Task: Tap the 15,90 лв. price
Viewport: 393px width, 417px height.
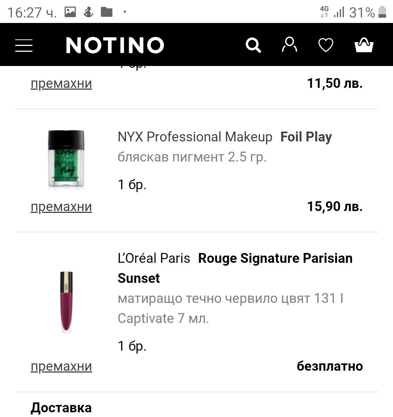Action: click(x=335, y=206)
